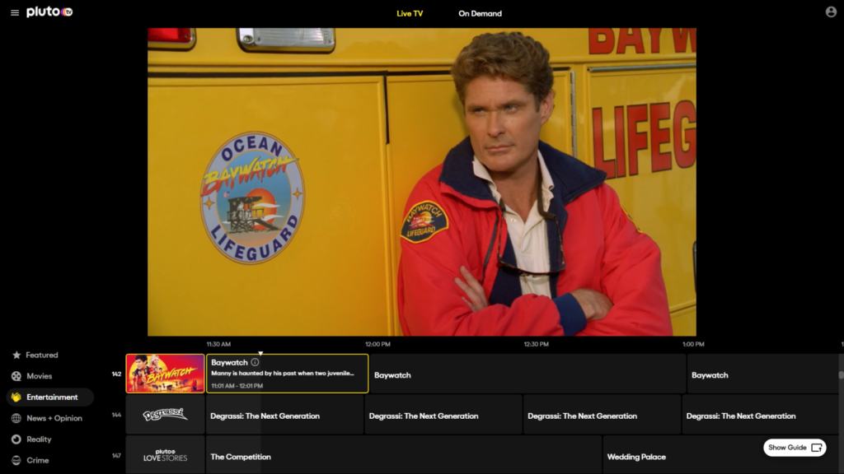Image resolution: width=844 pixels, height=474 pixels.
Task: Click the Movies film reel icon
Action: [x=16, y=376]
